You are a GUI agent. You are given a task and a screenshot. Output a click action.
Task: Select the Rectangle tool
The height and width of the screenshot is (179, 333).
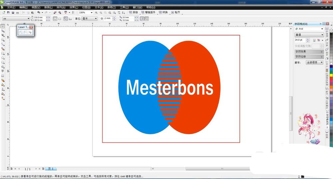tap(3, 53)
